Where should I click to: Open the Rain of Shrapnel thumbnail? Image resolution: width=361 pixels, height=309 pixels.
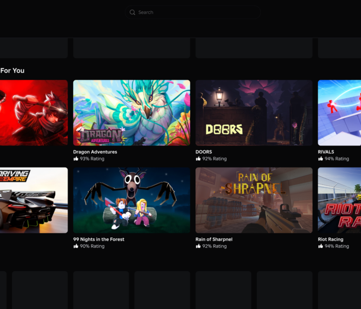(254, 200)
